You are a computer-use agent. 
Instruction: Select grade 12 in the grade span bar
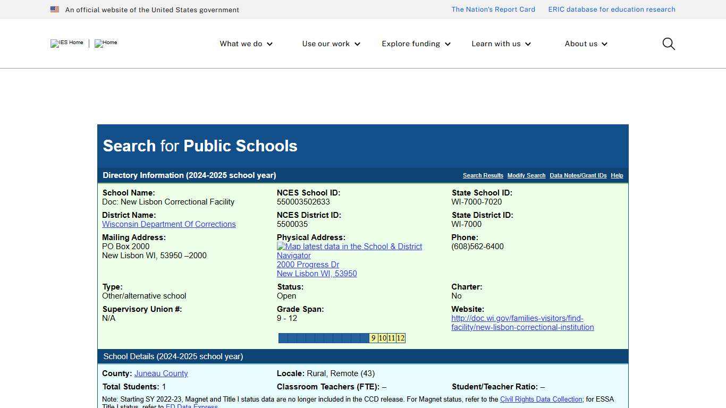[401, 338]
